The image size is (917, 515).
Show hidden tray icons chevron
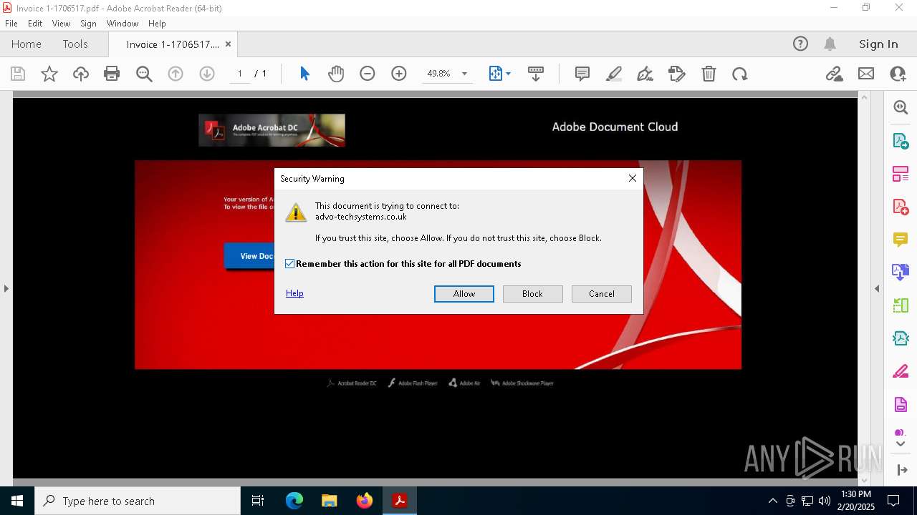click(x=772, y=501)
